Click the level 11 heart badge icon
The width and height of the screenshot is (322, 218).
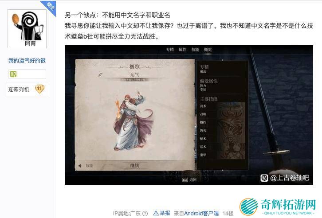coord(39,89)
